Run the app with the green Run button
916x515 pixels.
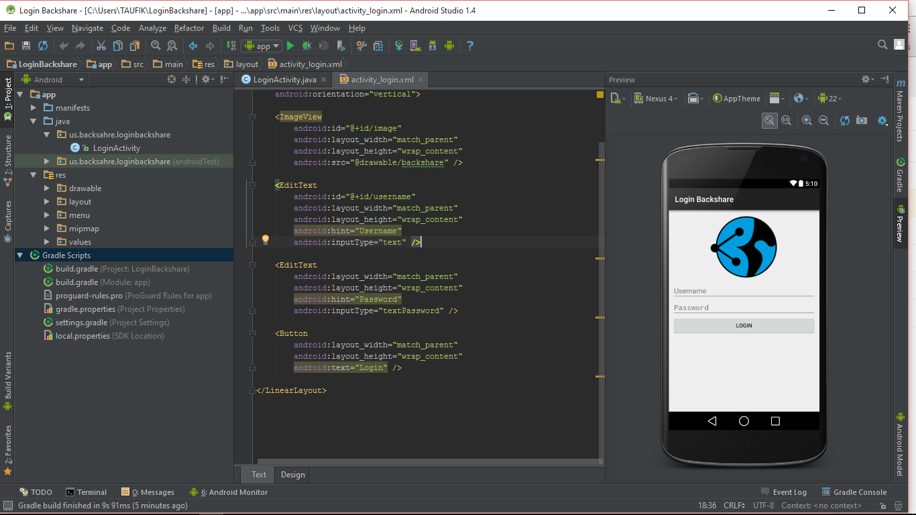[x=290, y=46]
